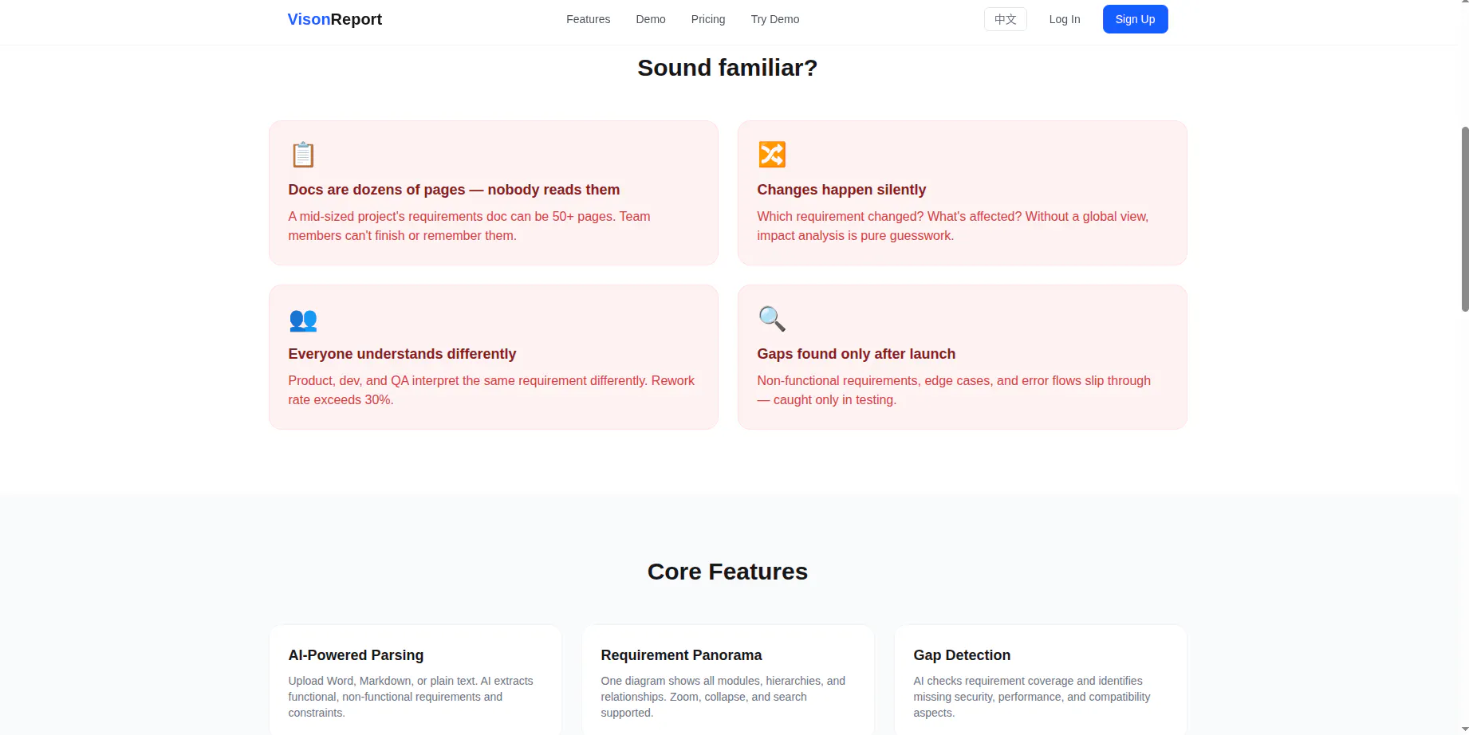The image size is (1469, 735).
Task: Go to the Features nav item
Action: point(588,19)
